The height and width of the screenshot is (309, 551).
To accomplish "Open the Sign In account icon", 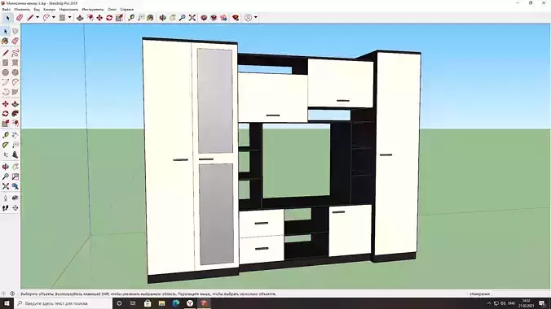I will pyautogui.click(x=248, y=18).
